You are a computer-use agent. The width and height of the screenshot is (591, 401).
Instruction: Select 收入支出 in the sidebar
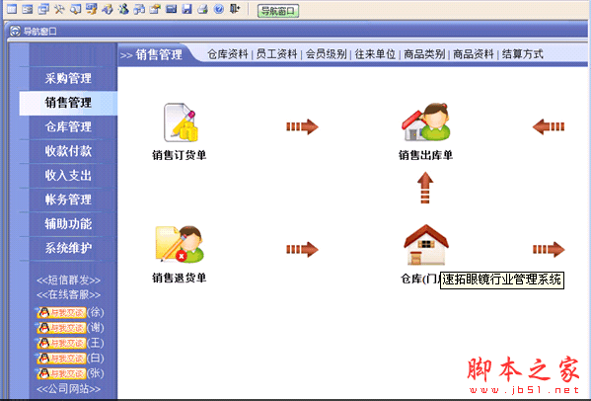69,175
